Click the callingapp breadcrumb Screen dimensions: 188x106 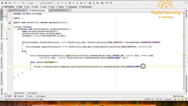click(71, 7)
